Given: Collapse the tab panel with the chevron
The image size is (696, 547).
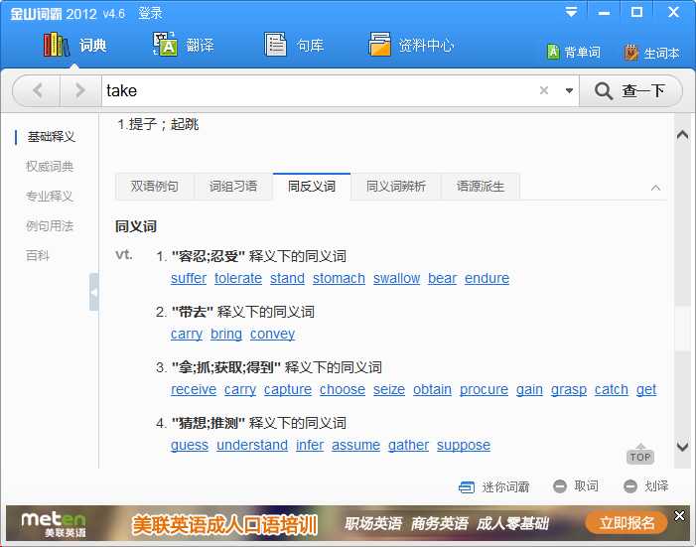Looking at the screenshot, I should coord(655,188).
